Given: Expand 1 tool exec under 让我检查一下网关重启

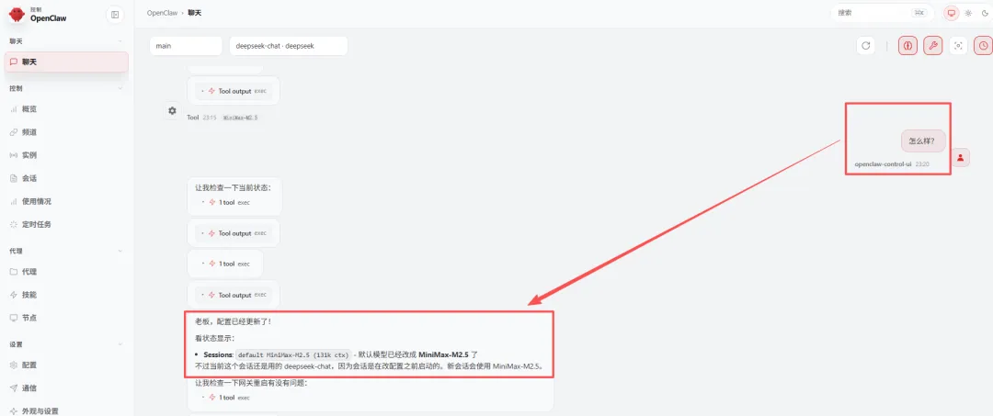Looking at the screenshot, I should point(226,398).
